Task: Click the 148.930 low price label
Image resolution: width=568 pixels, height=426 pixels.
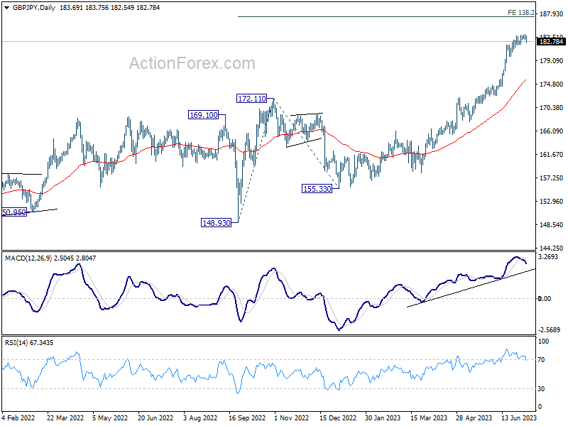Action: pos(217,223)
